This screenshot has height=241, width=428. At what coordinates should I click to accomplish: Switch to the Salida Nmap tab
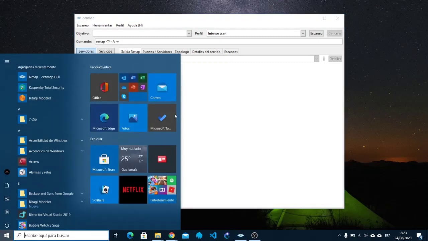[x=130, y=52]
